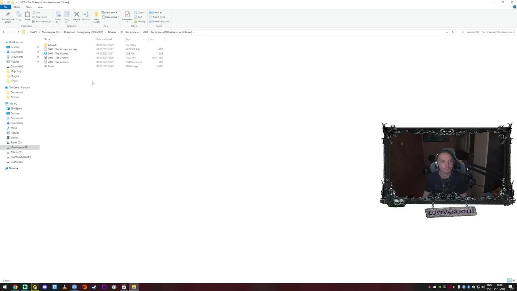Select the CUE file 2000 - The Sickness
Screen dimensions: 517x291
[x=58, y=53]
